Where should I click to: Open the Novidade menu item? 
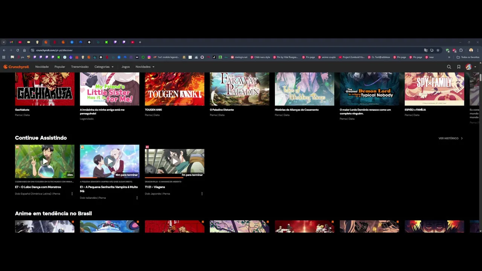point(42,67)
